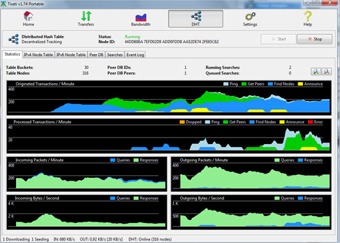Click Responses swatch in Incoming Packets legend
Viewport: 340px width, 243px height.
tap(136, 160)
